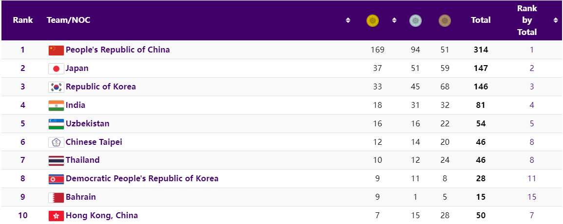This screenshot has height=224, width=563.
Task: Click the gold medal icon in header
Action: point(372,20)
